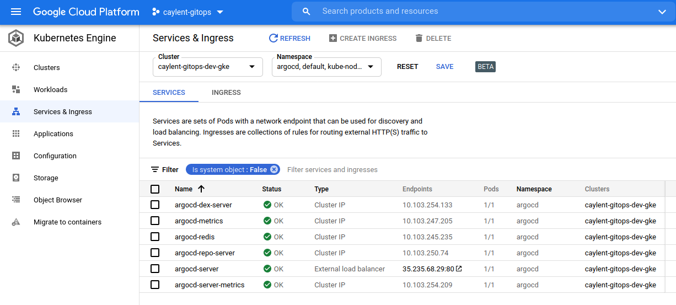Click the Storage disk icon
676x305 pixels.
coord(16,178)
